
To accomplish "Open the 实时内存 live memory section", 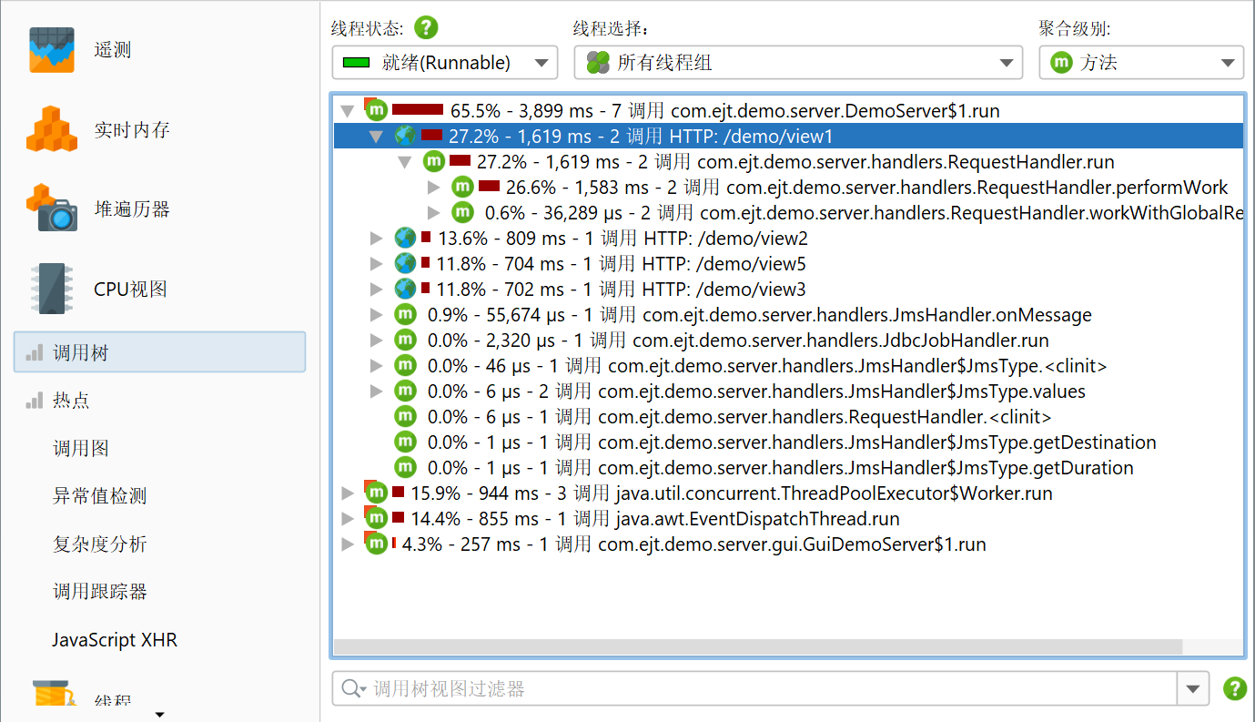I will (51, 129).
